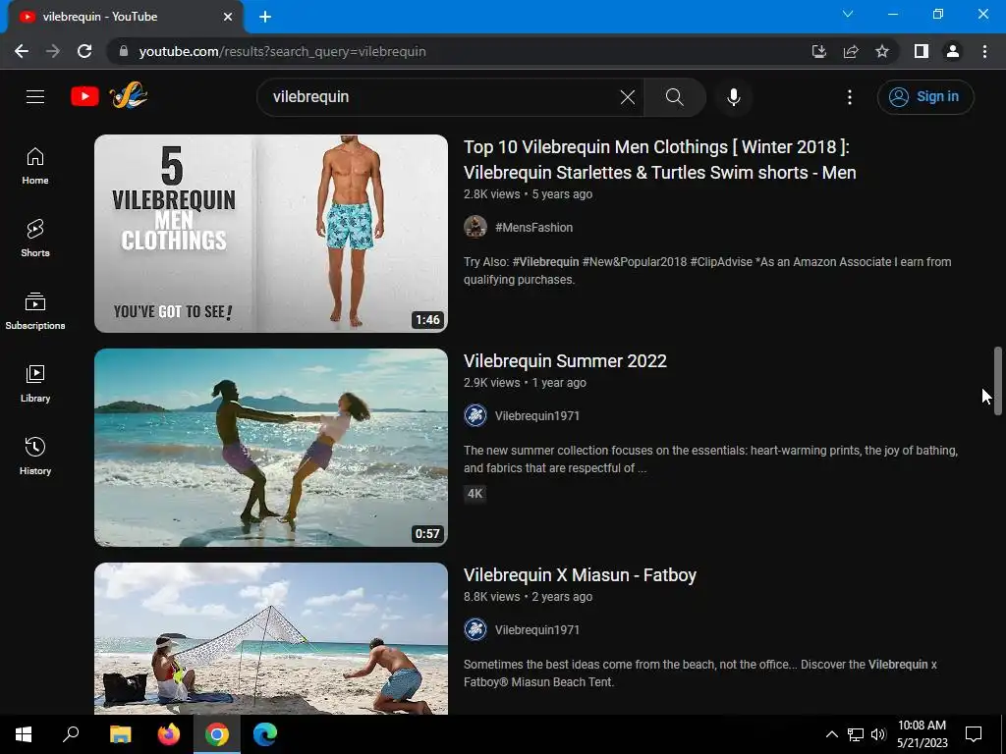This screenshot has width=1006, height=754.
Task: Click the page vertical scrollbar thumb
Action: (998, 382)
